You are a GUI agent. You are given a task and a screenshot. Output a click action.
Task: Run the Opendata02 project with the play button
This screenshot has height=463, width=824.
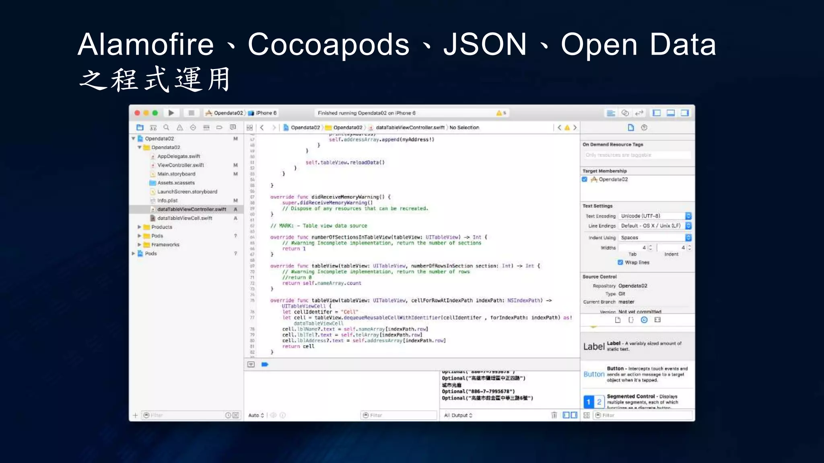coord(171,113)
